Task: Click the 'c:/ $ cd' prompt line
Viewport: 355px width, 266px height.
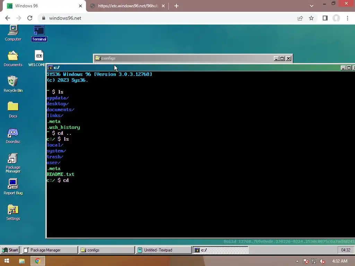Action: 58,180
